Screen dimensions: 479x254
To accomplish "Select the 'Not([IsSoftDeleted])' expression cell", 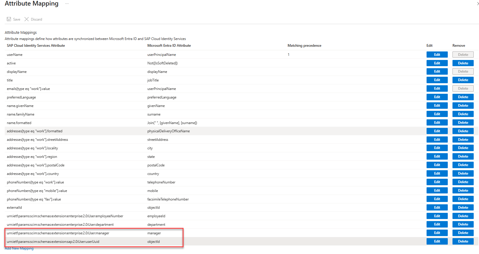I will point(162,63).
